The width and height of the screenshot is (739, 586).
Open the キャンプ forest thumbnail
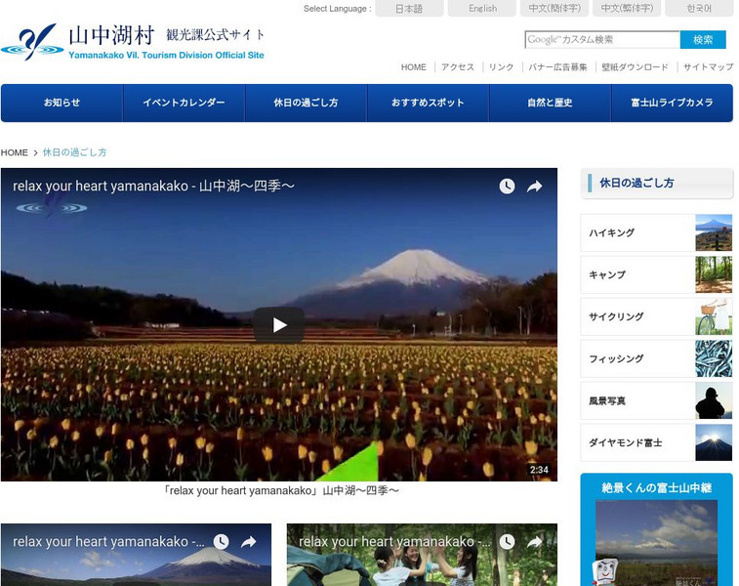click(714, 274)
